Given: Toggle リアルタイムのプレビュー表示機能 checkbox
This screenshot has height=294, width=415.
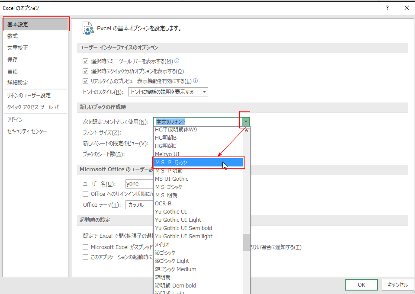Looking at the screenshot, I should [x=86, y=81].
